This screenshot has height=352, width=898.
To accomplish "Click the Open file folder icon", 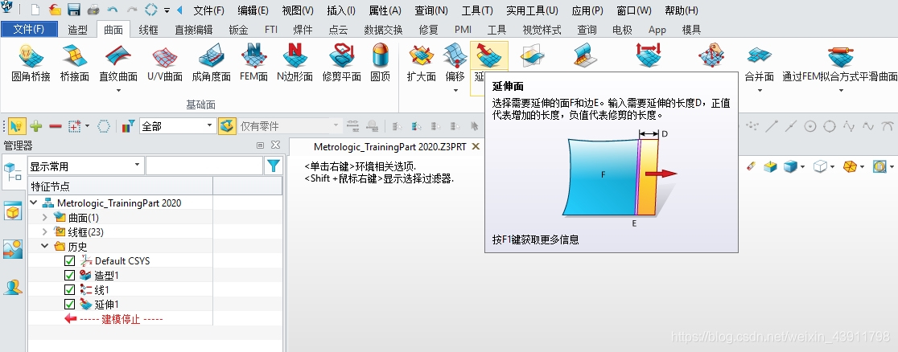I will (x=55, y=10).
